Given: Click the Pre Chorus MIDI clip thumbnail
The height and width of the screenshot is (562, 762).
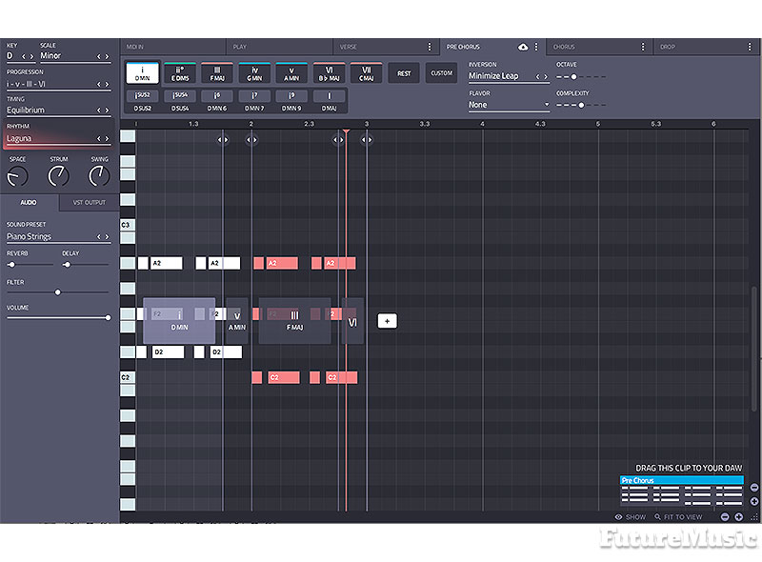Looking at the screenshot, I should [682, 492].
